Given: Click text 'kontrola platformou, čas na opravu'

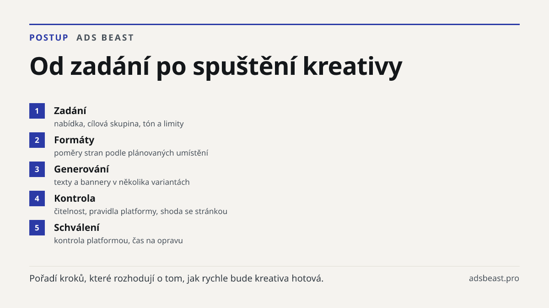Looking at the screenshot, I should point(118,240).
